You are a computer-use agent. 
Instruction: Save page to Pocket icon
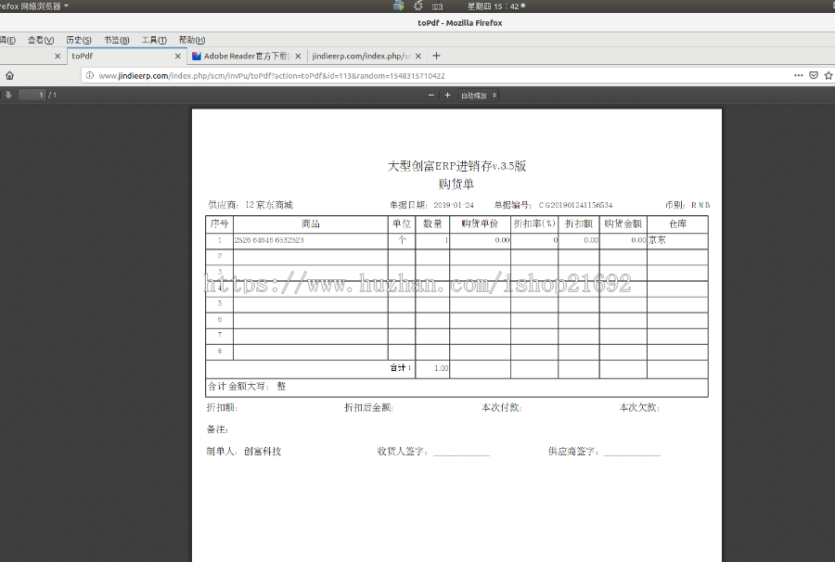pos(814,75)
